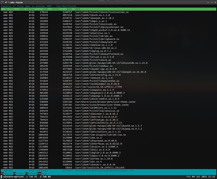Switch to zellij Tab #2

pyautogui.click(x=45, y=176)
